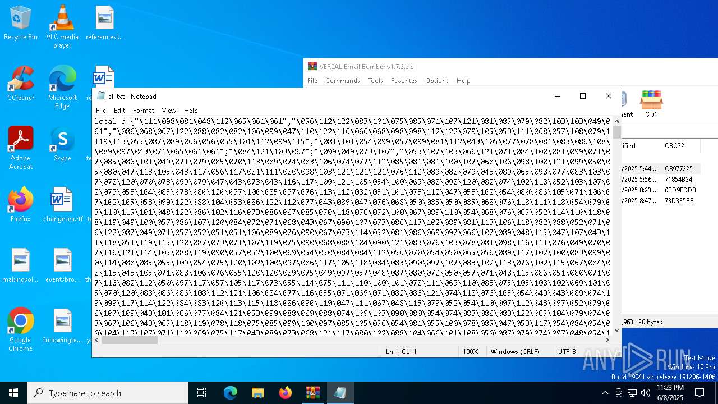Click inside the Notepad text area
This screenshot has height=404, width=718.
(352, 226)
